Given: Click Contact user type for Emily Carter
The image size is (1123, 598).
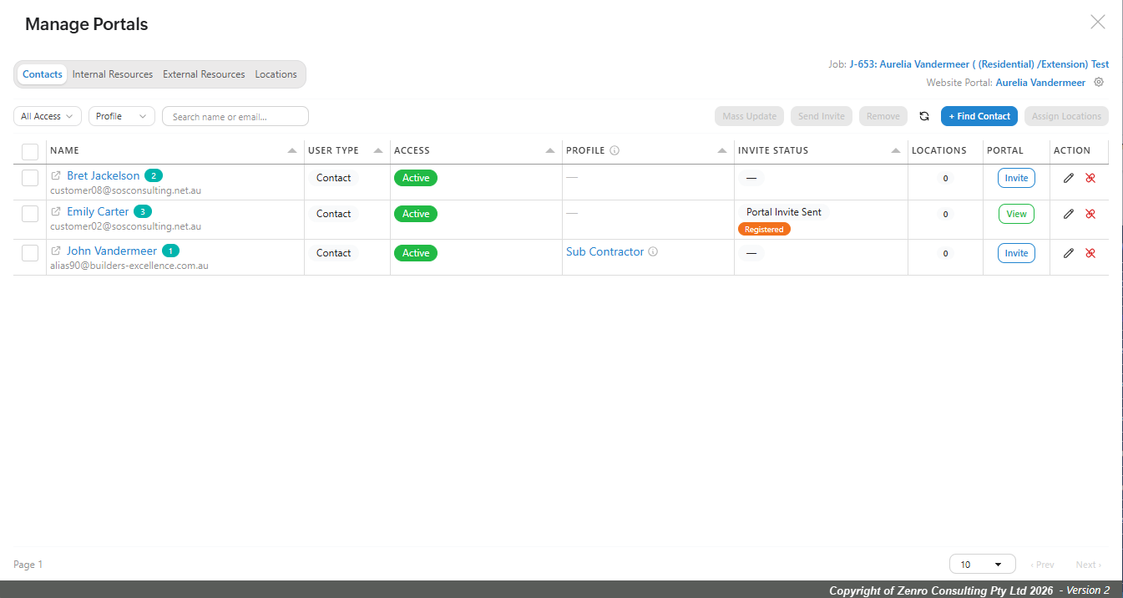Looking at the screenshot, I should tap(333, 214).
